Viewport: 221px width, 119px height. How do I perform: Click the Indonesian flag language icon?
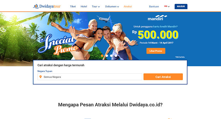[165, 6]
